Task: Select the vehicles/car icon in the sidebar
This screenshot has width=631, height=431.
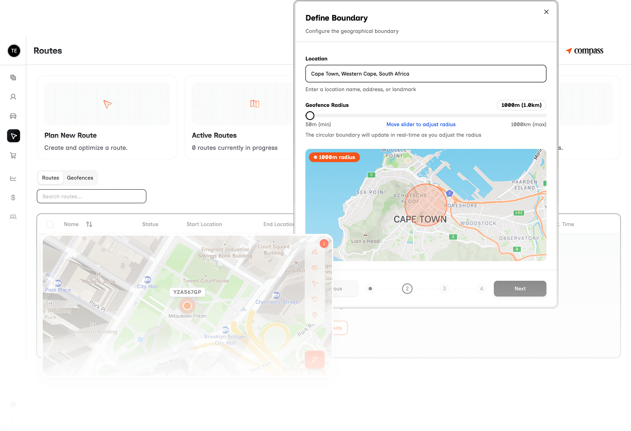Action: click(13, 116)
